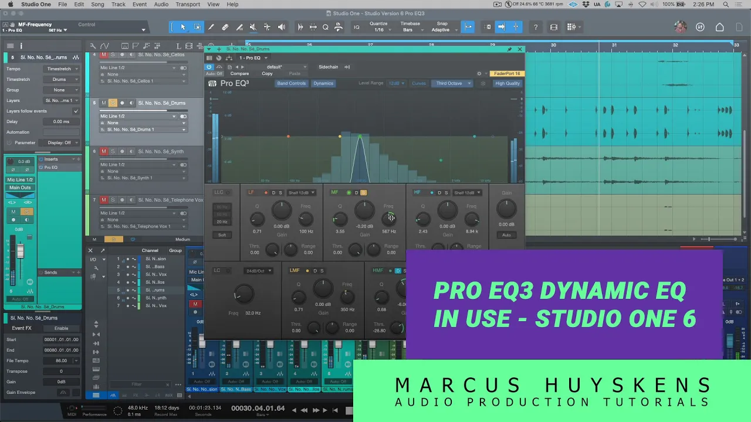This screenshot has height=422, width=751.
Task: Click the Fast Forward transport button
Action: point(316,410)
